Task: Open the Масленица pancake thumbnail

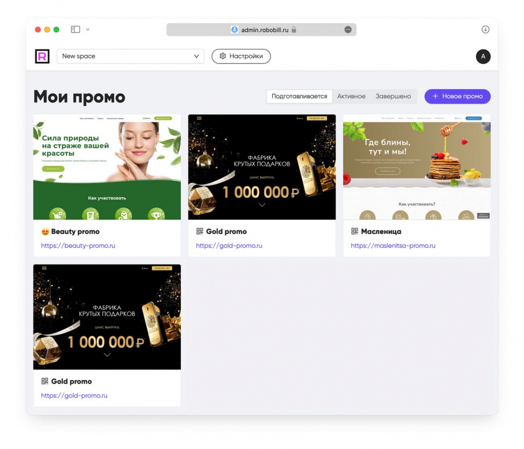Action: pos(417,167)
